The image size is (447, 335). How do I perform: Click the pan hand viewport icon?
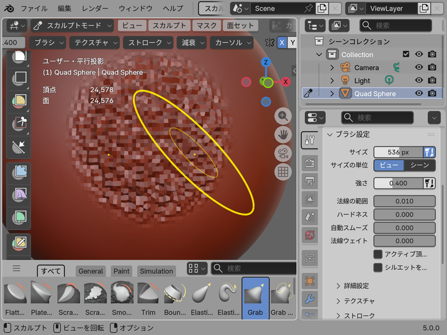tap(283, 135)
